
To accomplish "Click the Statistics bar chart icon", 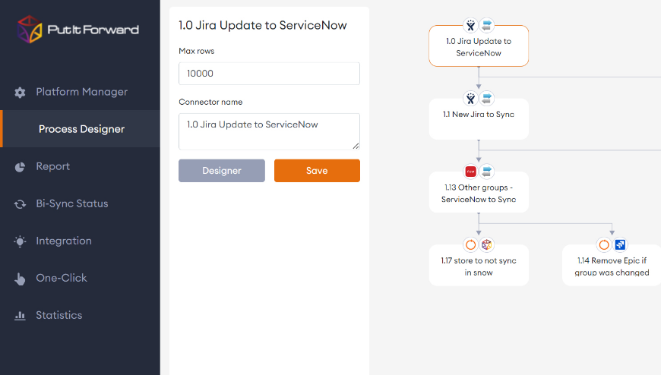I will [21, 316].
